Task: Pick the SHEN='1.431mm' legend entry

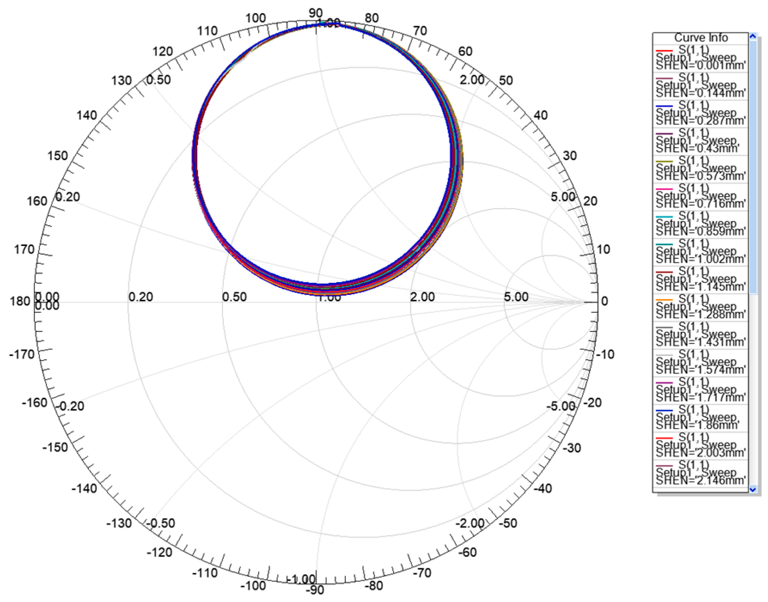Action: pyautogui.click(x=701, y=335)
